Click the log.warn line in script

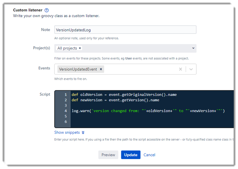tap(148, 111)
